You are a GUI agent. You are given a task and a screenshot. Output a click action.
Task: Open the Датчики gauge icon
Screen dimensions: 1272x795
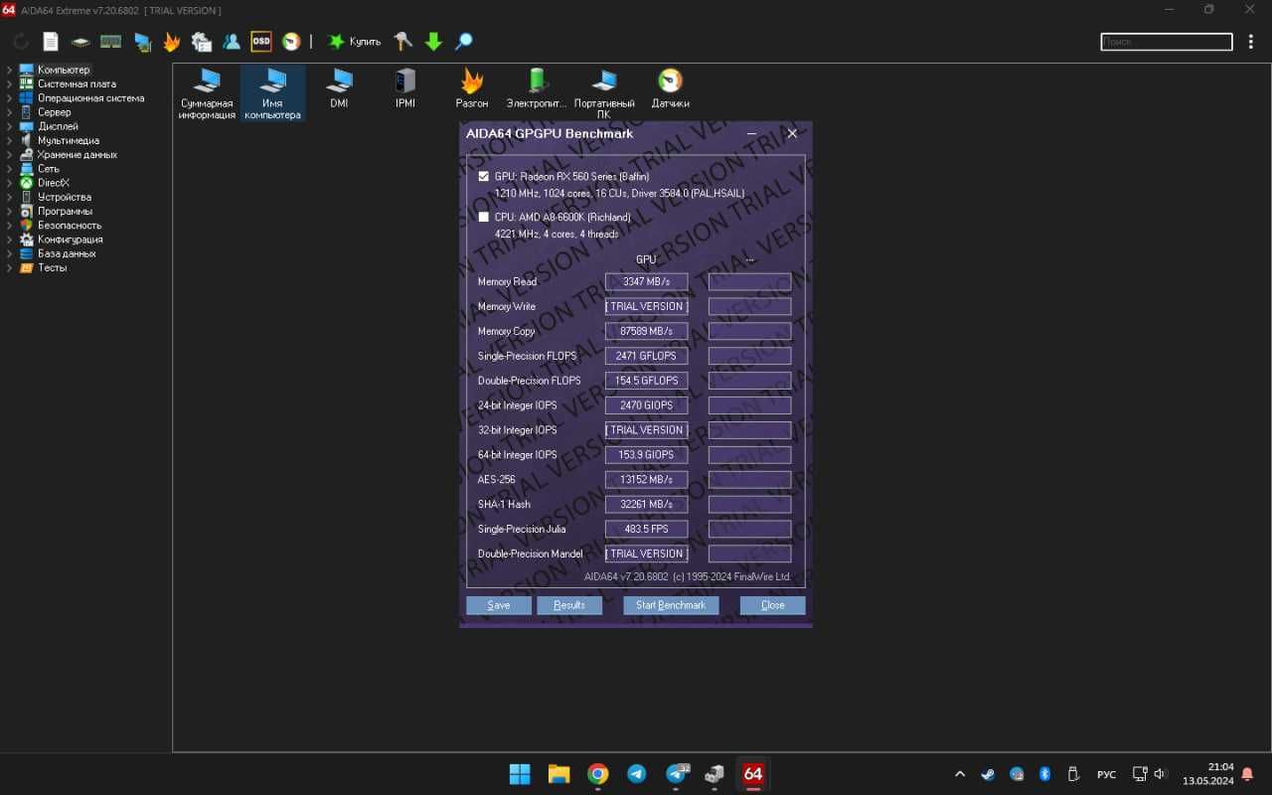pos(671,88)
